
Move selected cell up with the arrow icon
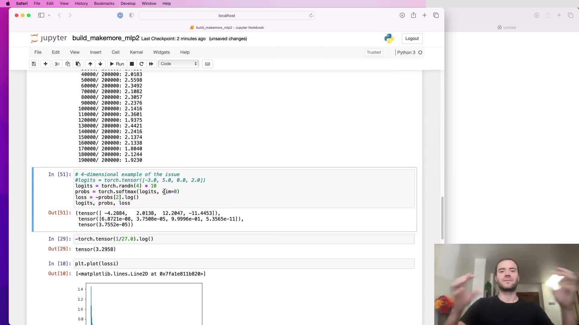coord(90,64)
